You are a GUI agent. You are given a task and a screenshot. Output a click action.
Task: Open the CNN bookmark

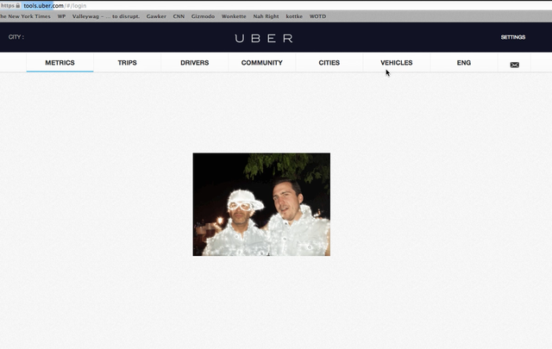(x=179, y=16)
